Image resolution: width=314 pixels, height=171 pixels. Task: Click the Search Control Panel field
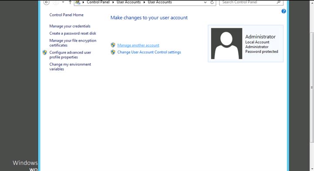(251, 3)
